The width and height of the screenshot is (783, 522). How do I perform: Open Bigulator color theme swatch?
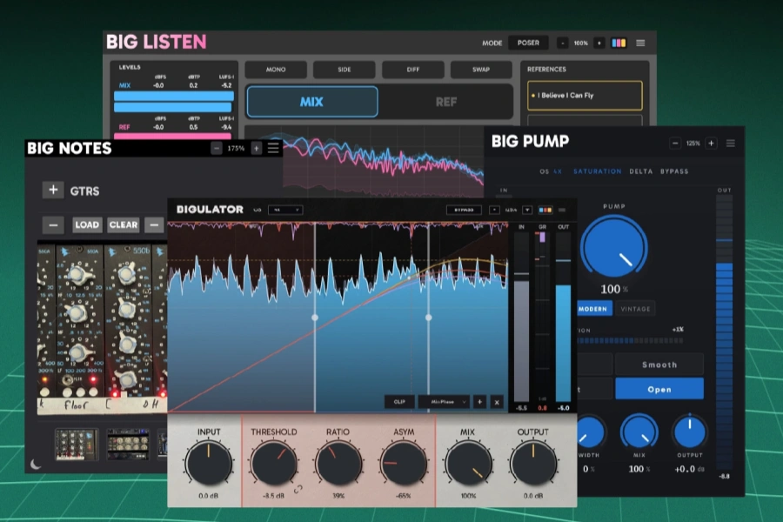(x=545, y=210)
